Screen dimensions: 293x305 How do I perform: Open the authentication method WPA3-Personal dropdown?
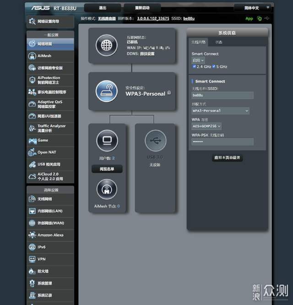[220, 111]
